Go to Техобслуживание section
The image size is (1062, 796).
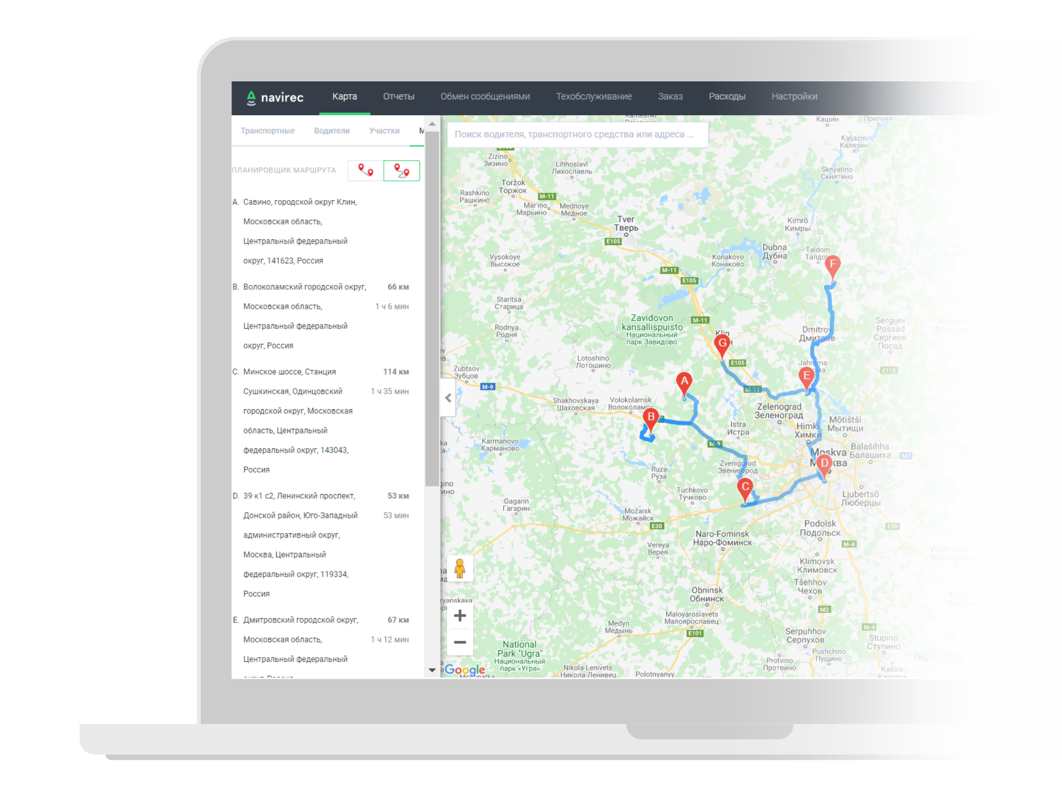tap(594, 97)
